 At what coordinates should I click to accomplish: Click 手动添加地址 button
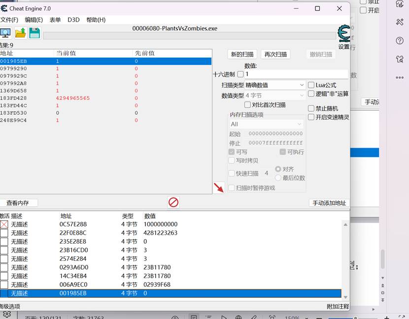coord(329,203)
